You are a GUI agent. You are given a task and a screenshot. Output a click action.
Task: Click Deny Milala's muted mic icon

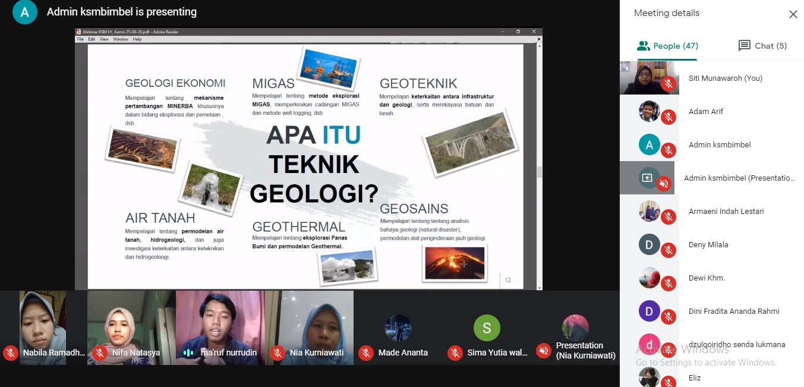pyautogui.click(x=668, y=251)
